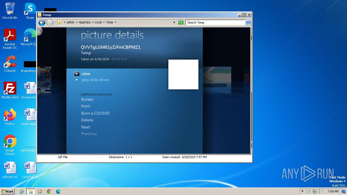Click the network tray icon
The width and height of the screenshot is (347, 195).
tap(315, 191)
